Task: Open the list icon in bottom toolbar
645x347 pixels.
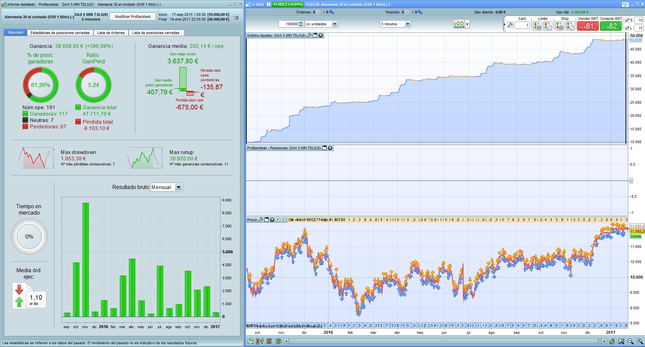Action: pyautogui.click(x=269, y=341)
